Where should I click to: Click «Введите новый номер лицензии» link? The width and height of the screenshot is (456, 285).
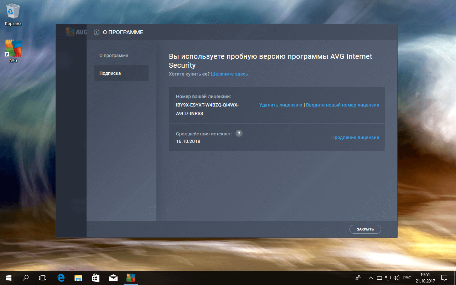342,105
